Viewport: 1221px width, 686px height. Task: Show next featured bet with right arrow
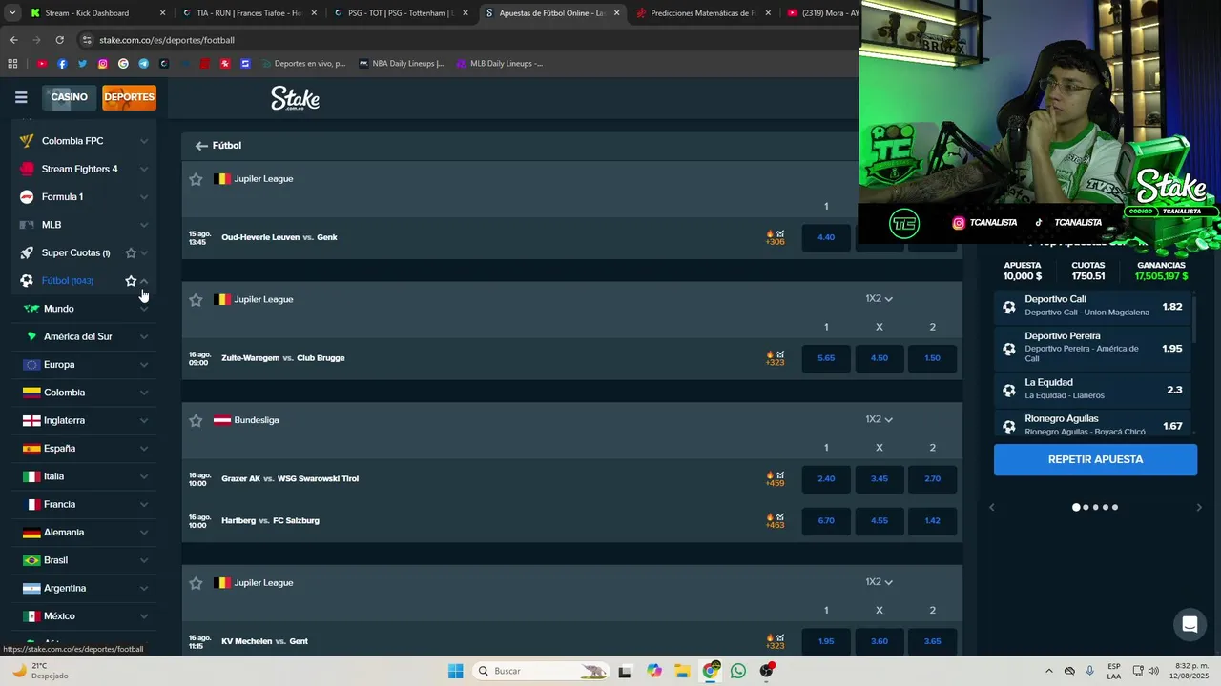(x=1199, y=508)
